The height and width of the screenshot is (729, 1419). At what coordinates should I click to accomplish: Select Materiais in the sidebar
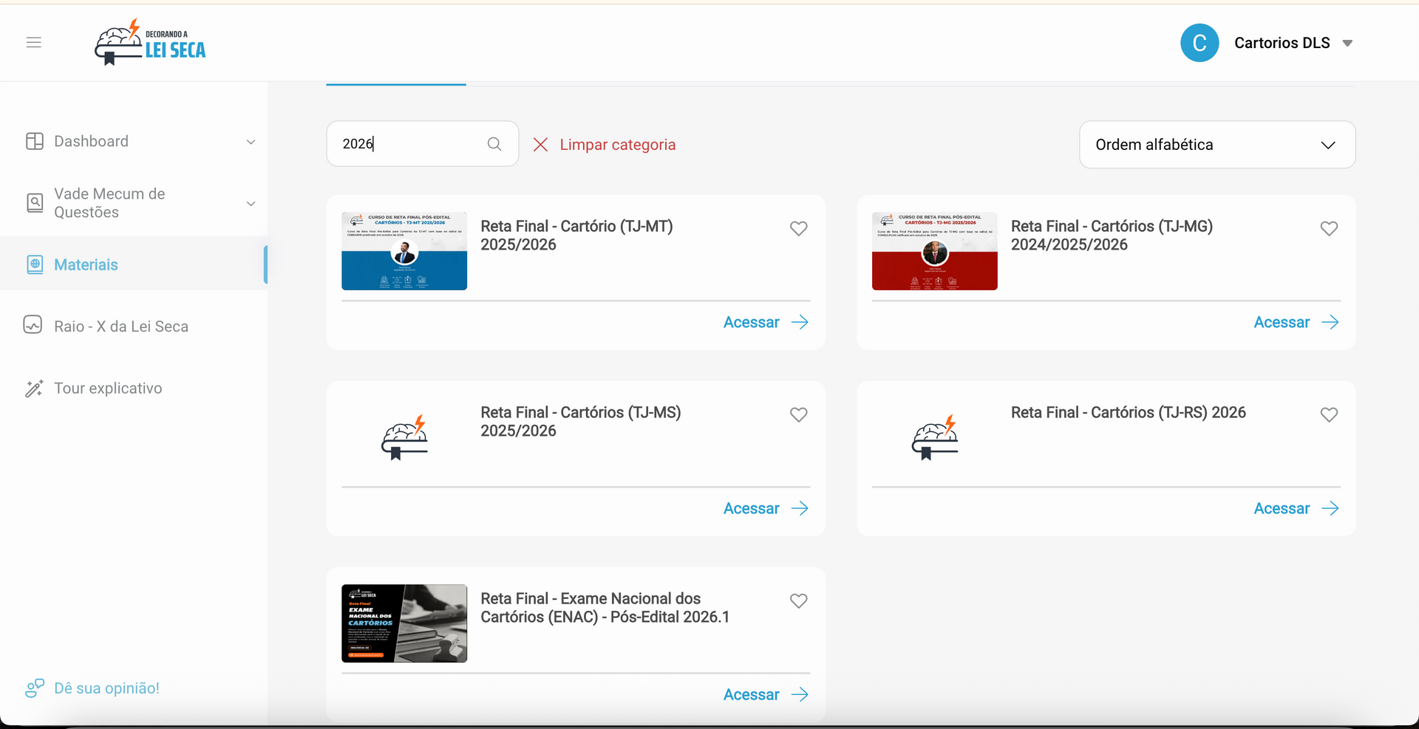pos(86,264)
